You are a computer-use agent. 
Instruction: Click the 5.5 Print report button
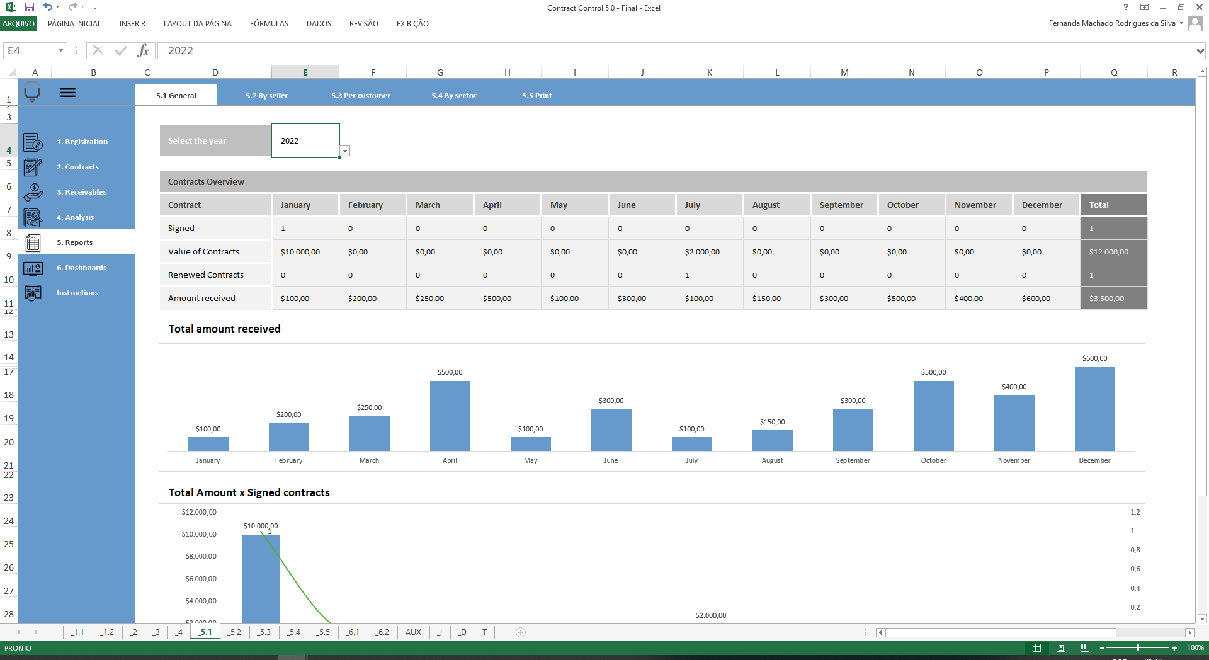coord(536,95)
